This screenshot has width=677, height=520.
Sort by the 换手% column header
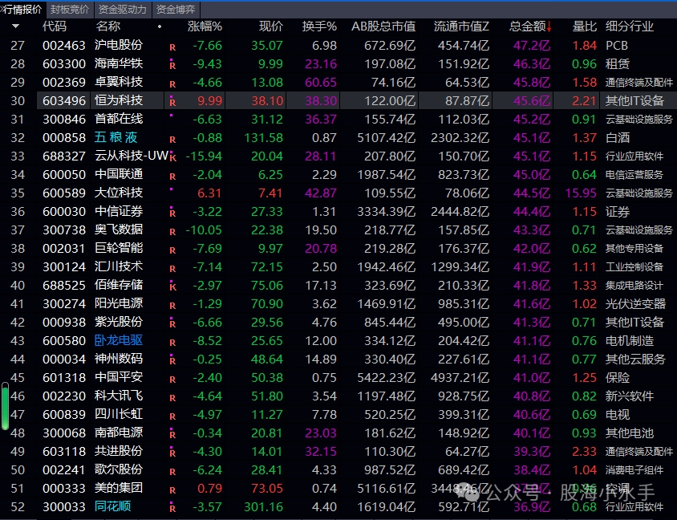319,26
